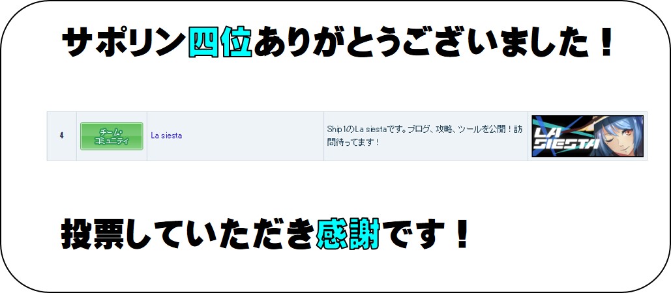Screen dimensions: 671x293
Task: Select the rank number 4 cell
Action: click(61, 136)
